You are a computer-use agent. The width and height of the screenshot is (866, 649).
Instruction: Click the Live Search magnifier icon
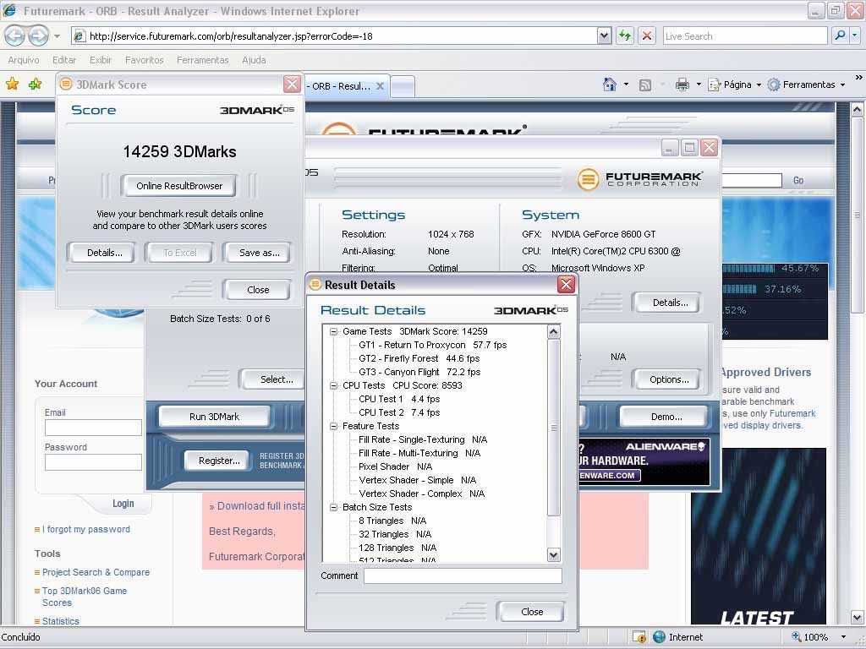(x=840, y=35)
